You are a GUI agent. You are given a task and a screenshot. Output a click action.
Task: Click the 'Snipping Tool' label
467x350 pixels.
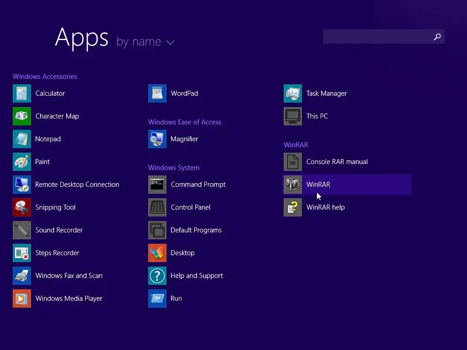[x=55, y=207]
